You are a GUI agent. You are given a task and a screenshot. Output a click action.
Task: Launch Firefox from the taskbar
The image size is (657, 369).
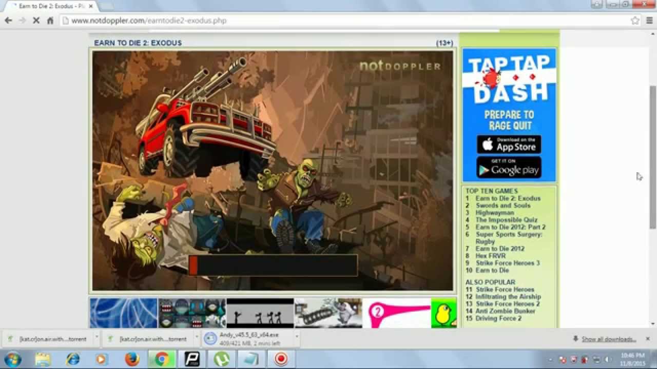click(132, 359)
